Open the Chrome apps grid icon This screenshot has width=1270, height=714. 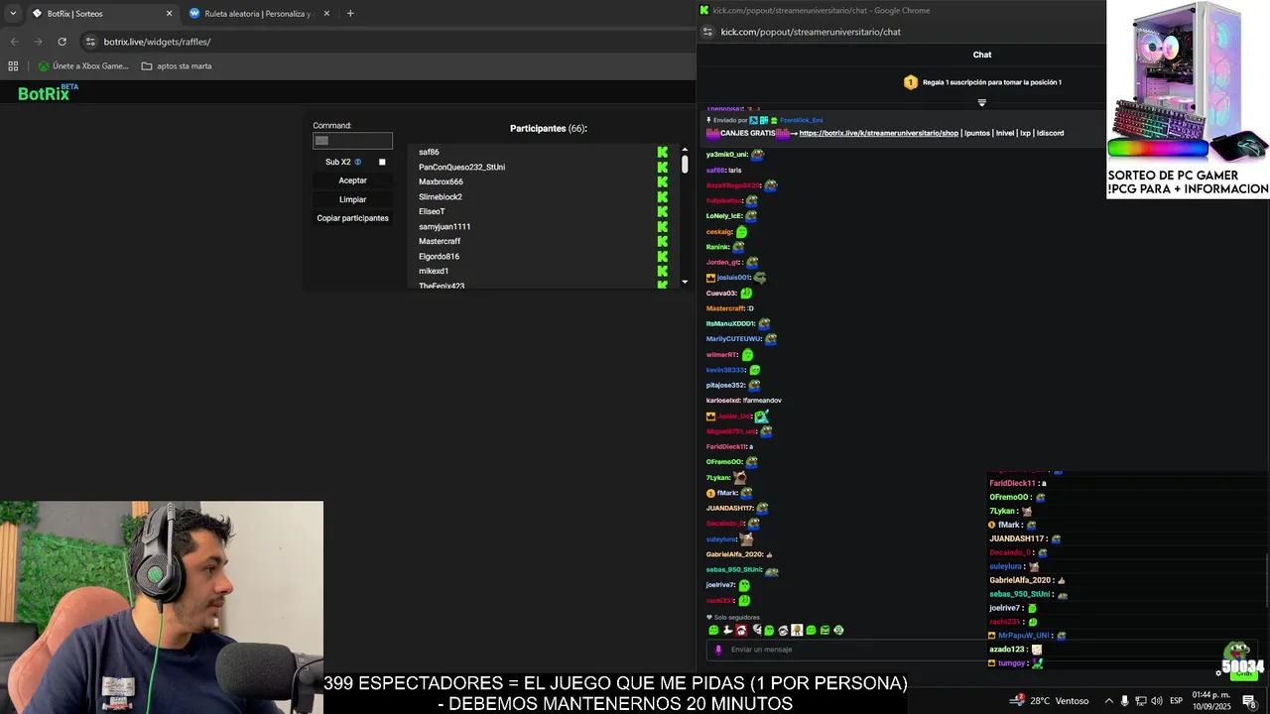point(13,66)
